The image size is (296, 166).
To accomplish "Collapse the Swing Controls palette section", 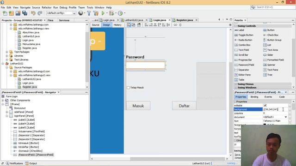I will (x=236, y=26).
